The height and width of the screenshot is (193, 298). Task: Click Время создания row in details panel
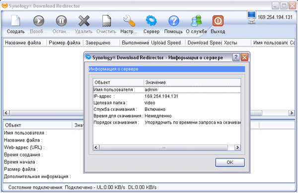point(23,155)
